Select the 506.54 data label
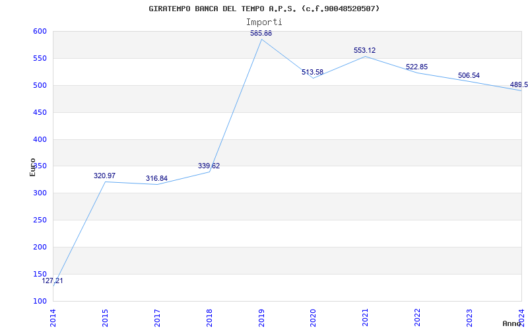The image size is (528, 330). tap(469, 75)
